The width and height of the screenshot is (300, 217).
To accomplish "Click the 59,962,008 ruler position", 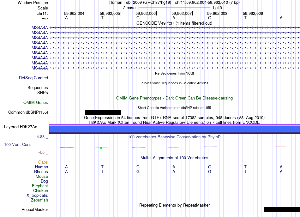I will coord(217,13).
